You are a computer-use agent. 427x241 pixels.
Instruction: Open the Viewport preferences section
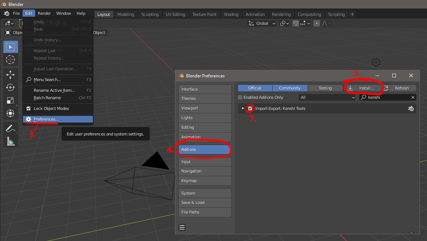coord(205,108)
